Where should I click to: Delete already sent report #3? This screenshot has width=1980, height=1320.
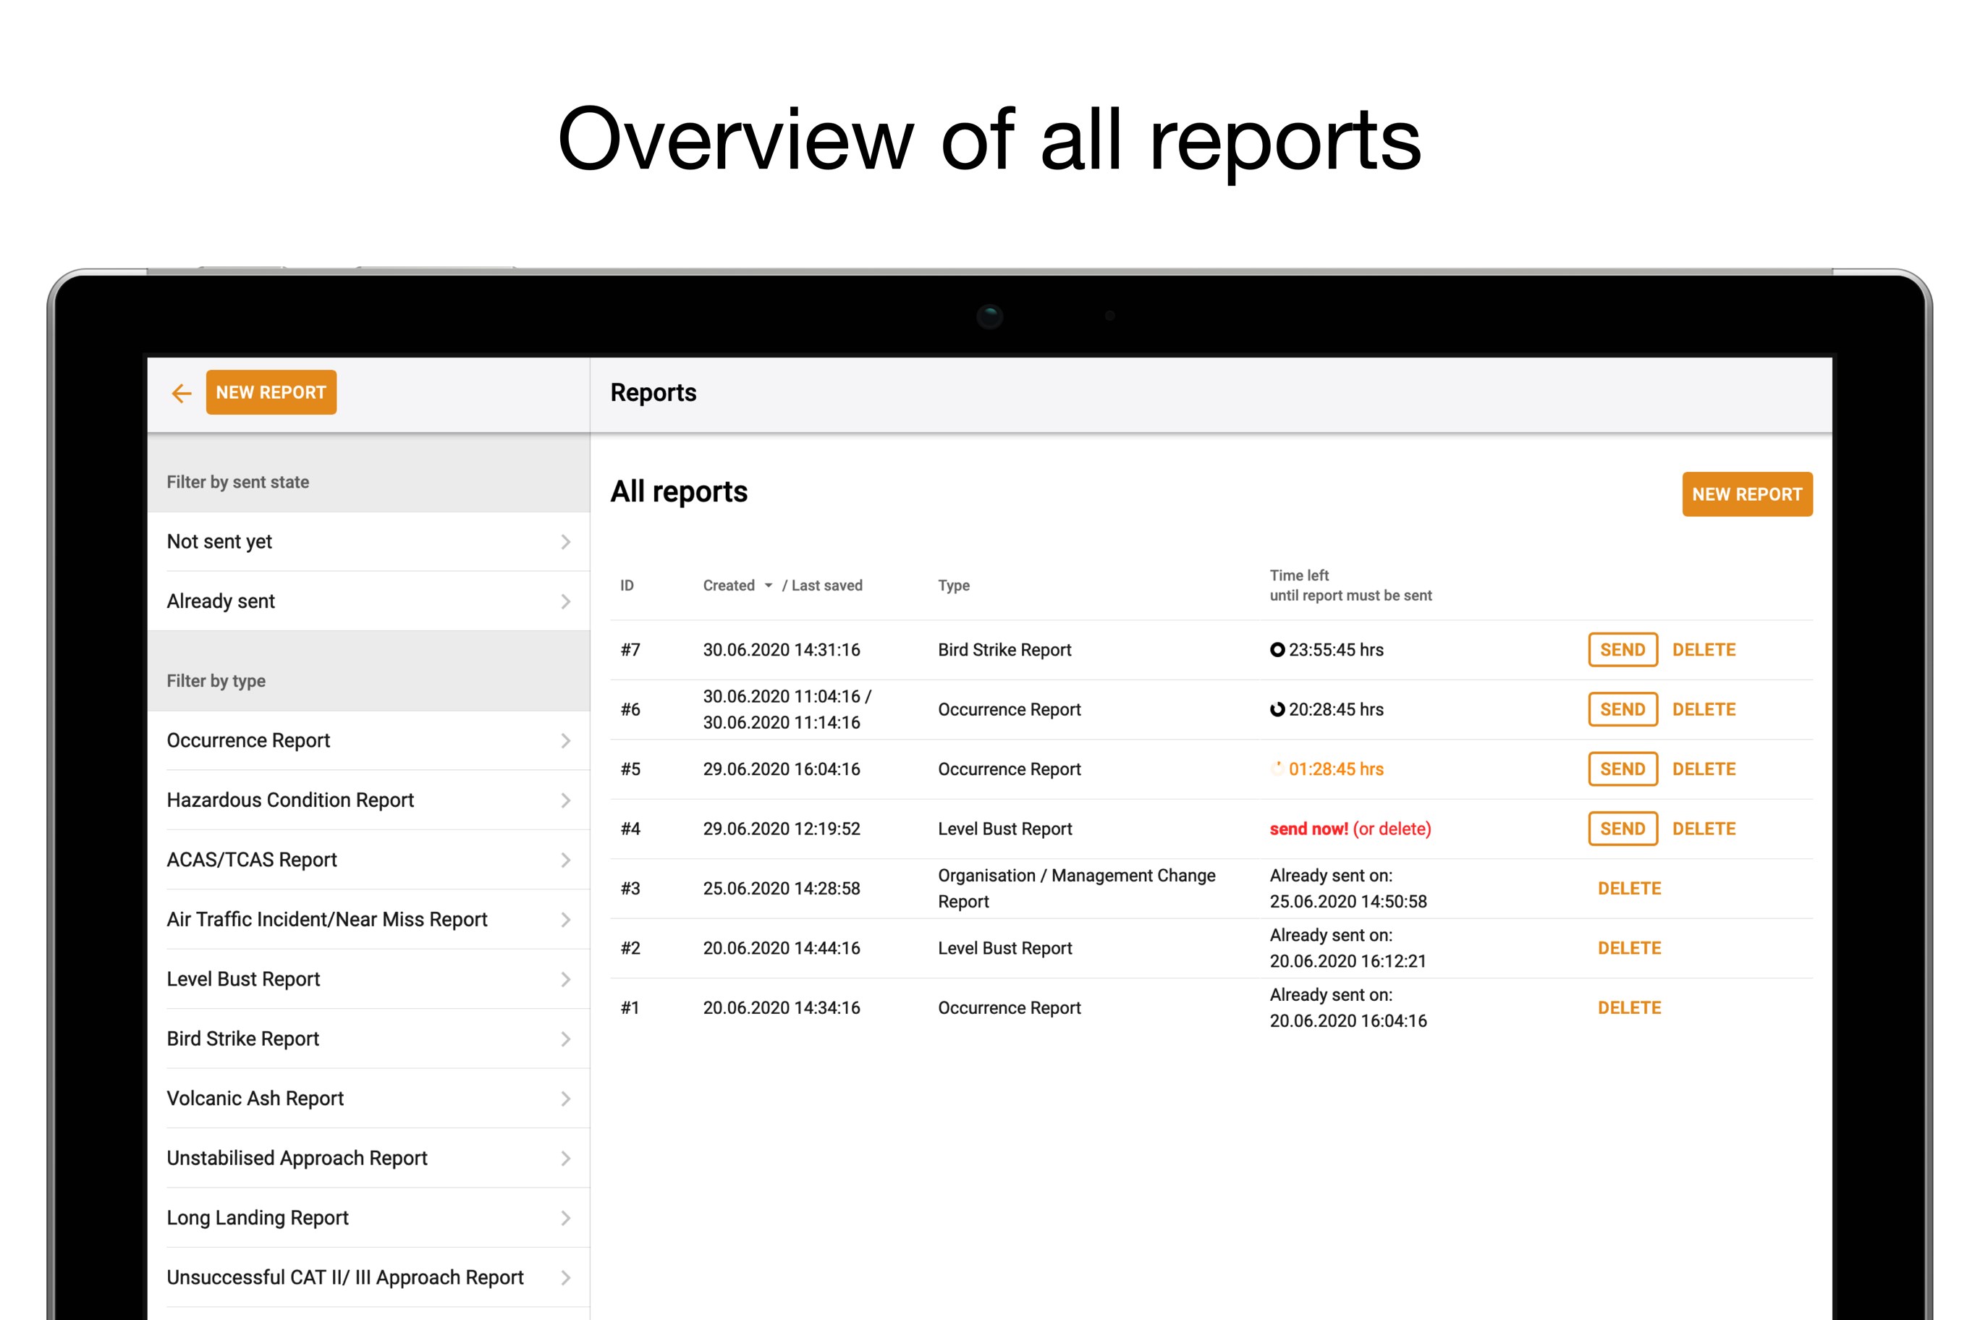[1629, 889]
